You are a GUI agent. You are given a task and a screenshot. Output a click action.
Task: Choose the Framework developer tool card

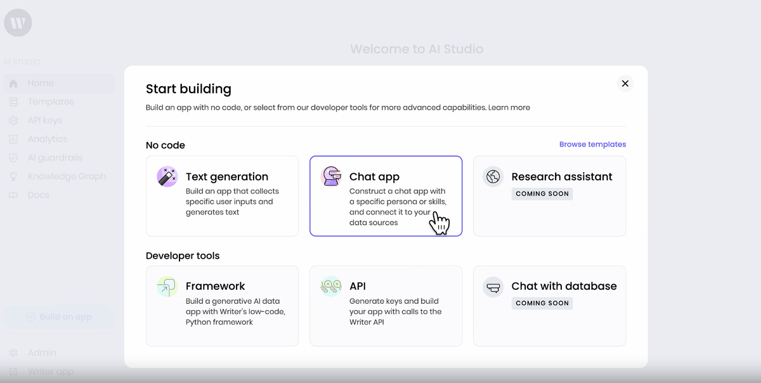[222, 306]
